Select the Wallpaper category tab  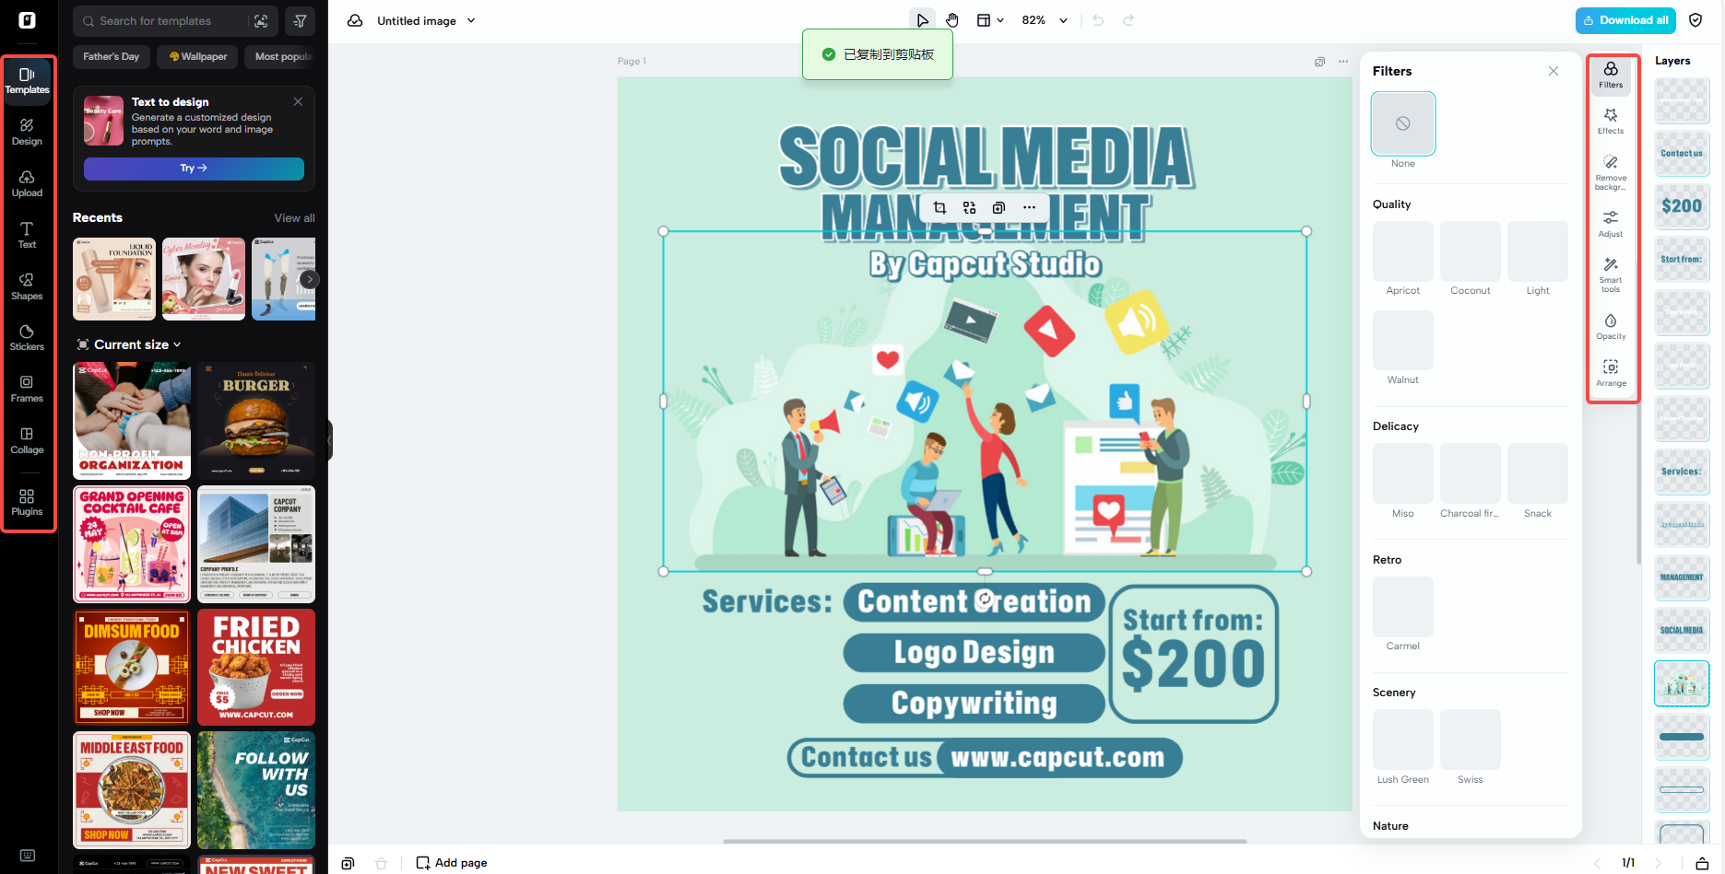tap(198, 57)
